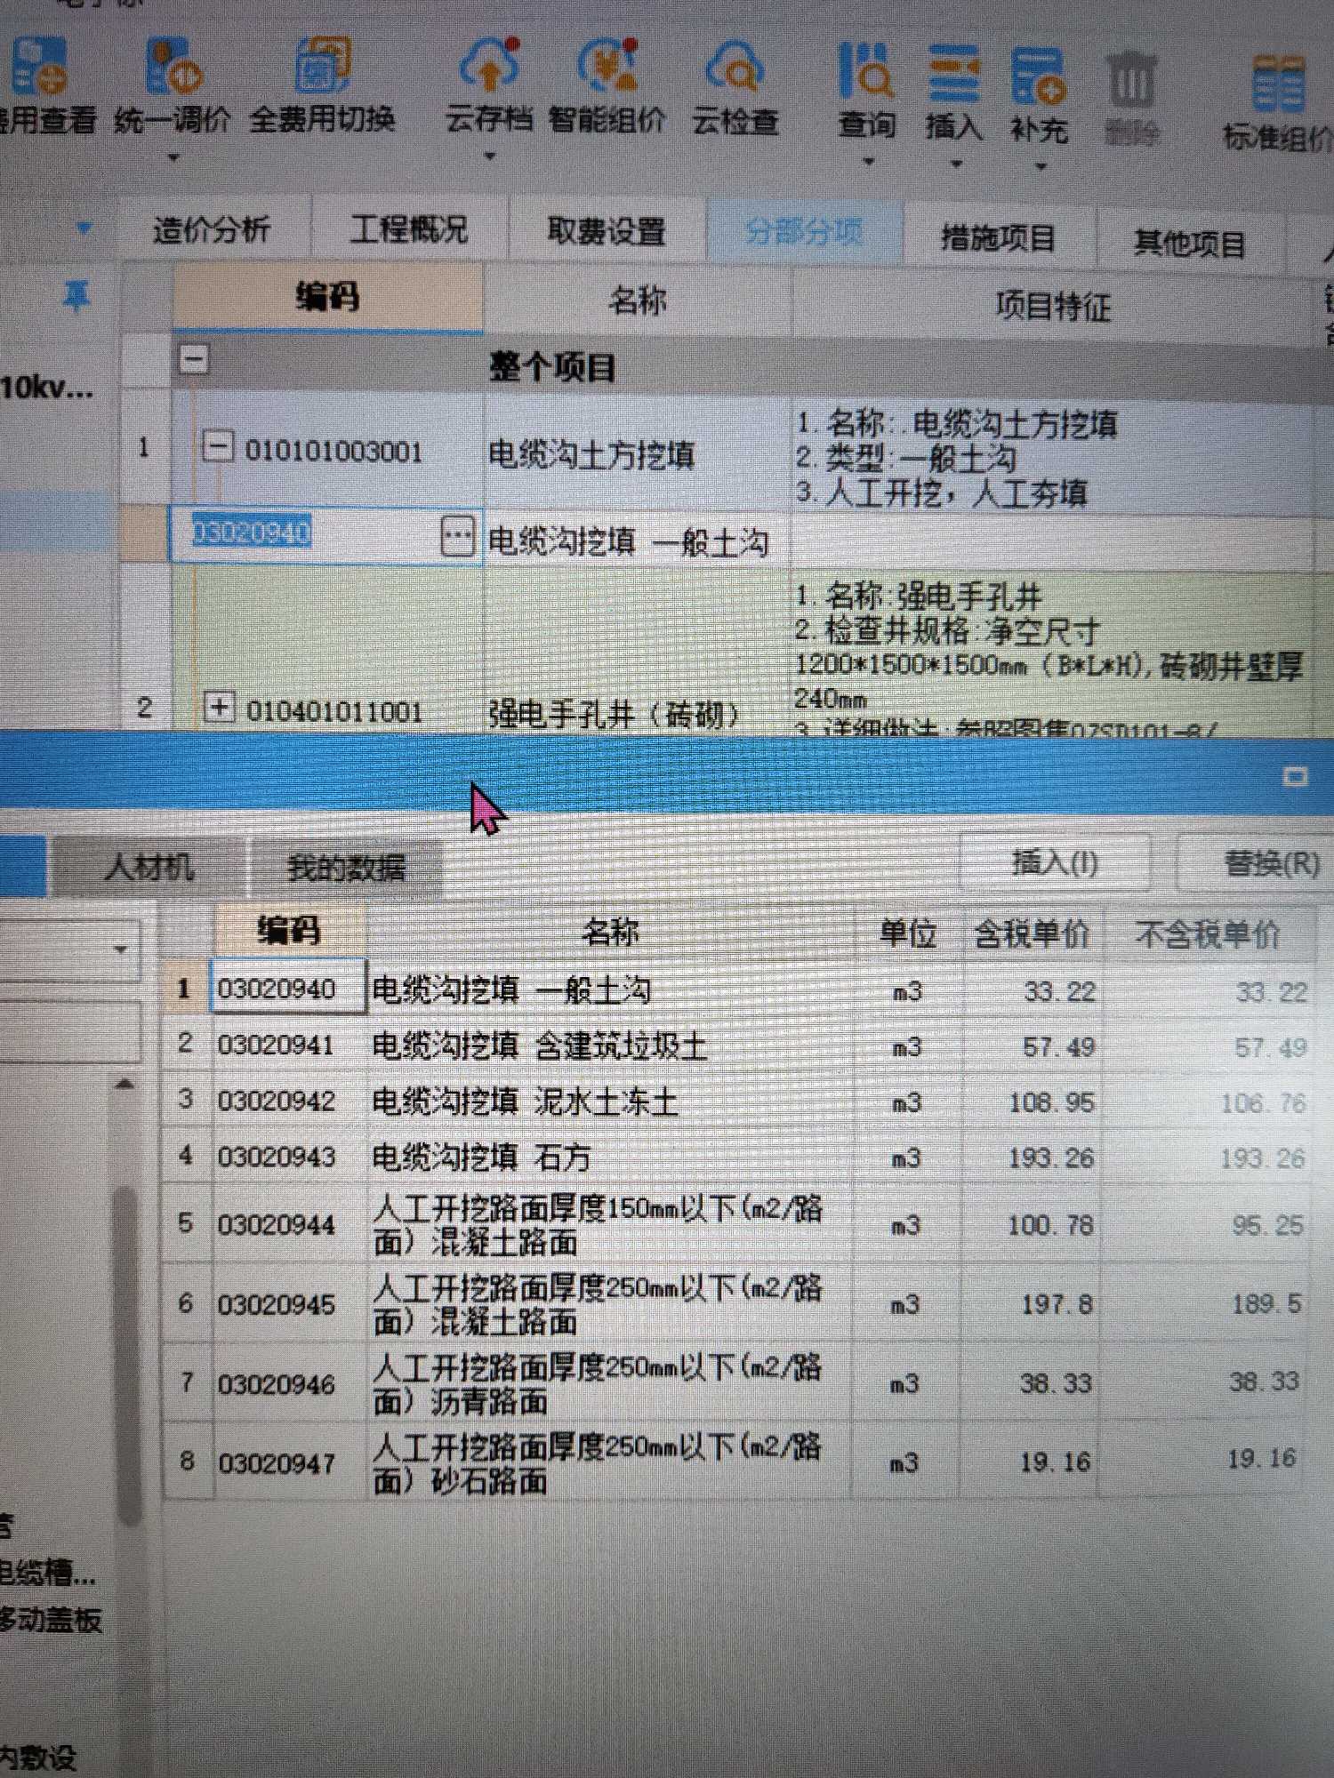Select row 03020942 电缆沟挖填 泥水土冻土
The height and width of the screenshot is (1778, 1334).
tap(736, 1102)
